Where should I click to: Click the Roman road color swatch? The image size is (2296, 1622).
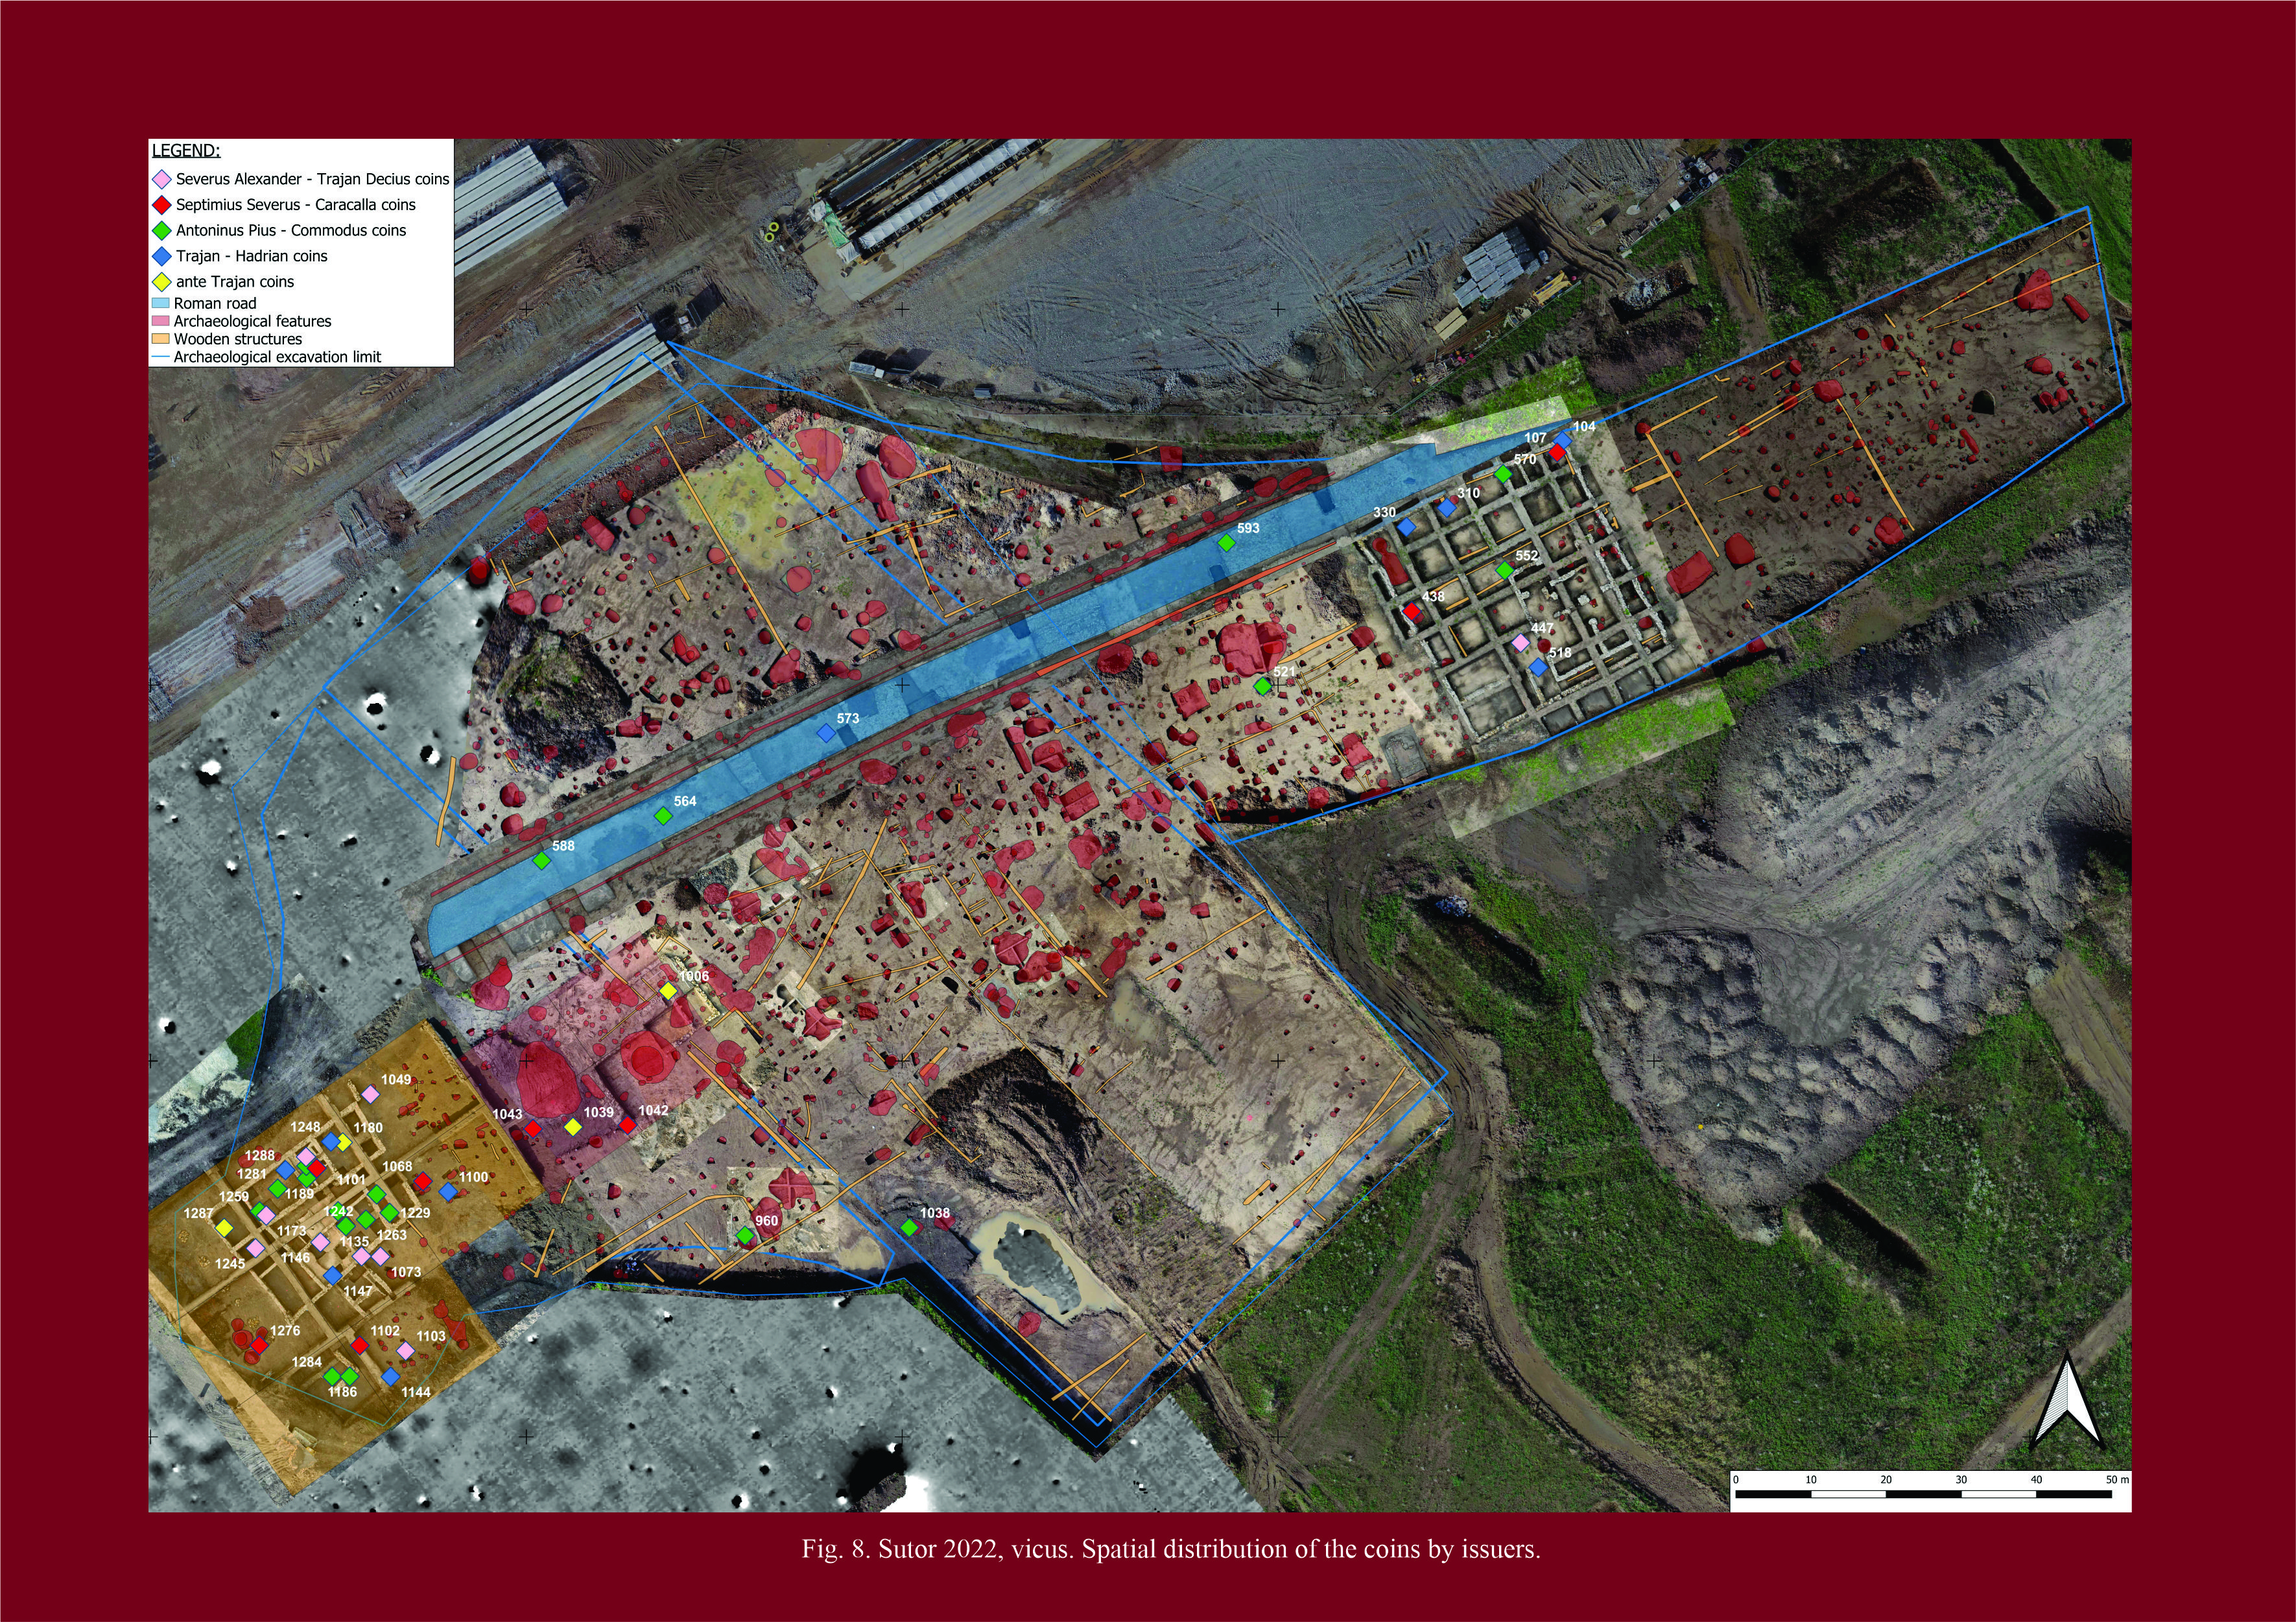click(x=160, y=303)
